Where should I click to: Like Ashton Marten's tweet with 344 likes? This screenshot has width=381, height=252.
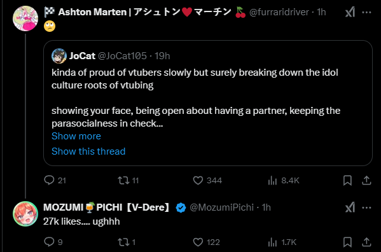click(x=207, y=180)
